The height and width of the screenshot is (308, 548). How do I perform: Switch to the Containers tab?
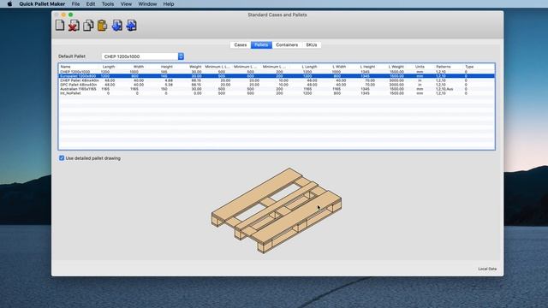click(x=287, y=44)
